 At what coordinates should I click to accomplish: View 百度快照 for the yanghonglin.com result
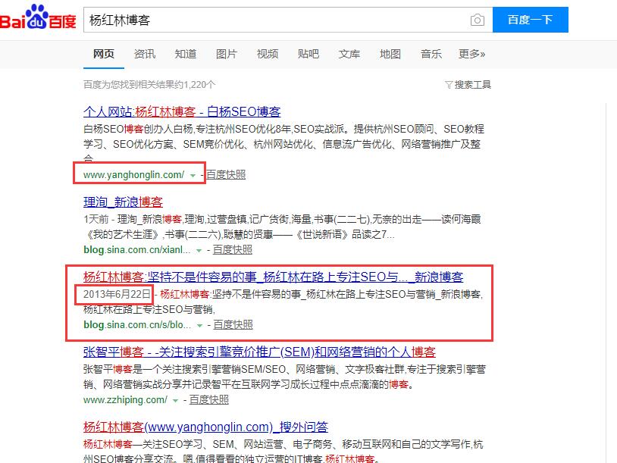tap(226, 174)
